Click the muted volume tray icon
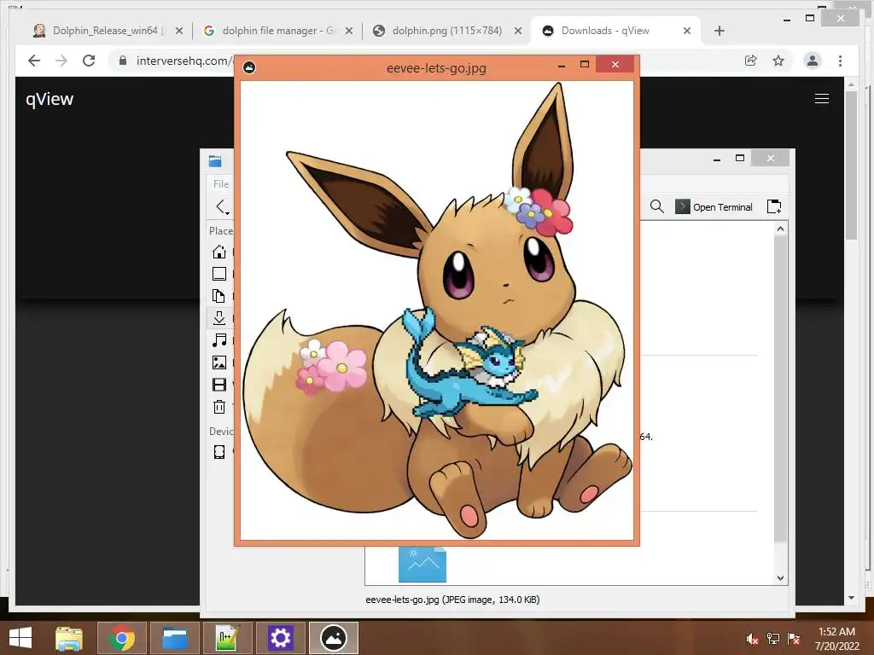The height and width of the screenshot is (655, 874). pyautogui.click(x=753, y=639)
